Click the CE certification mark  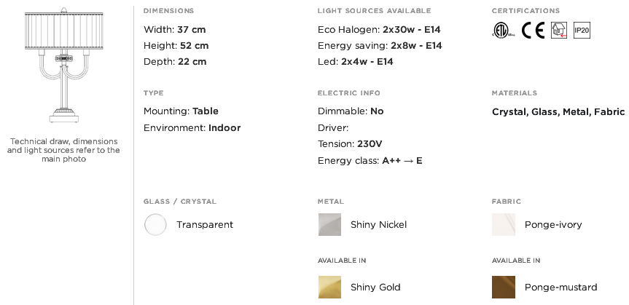tap(533, 30)
